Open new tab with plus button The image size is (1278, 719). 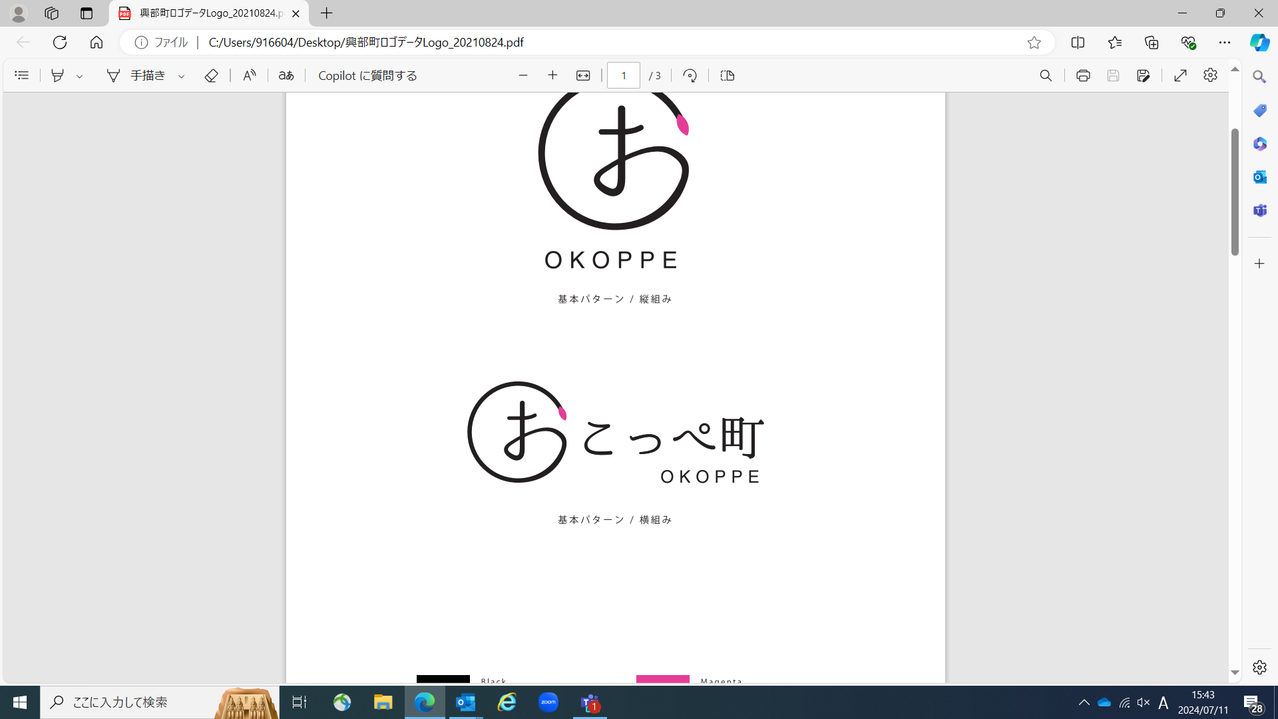tap(326, 13)
